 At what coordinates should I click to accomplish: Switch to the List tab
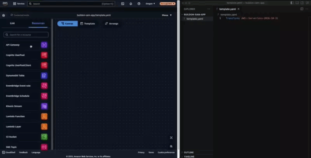tap(12, 23)
